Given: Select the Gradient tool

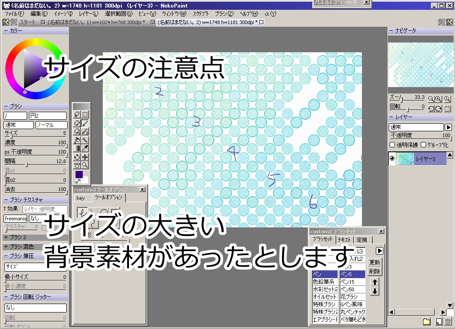Looking at the screenshot, I should tap(77, 148).
